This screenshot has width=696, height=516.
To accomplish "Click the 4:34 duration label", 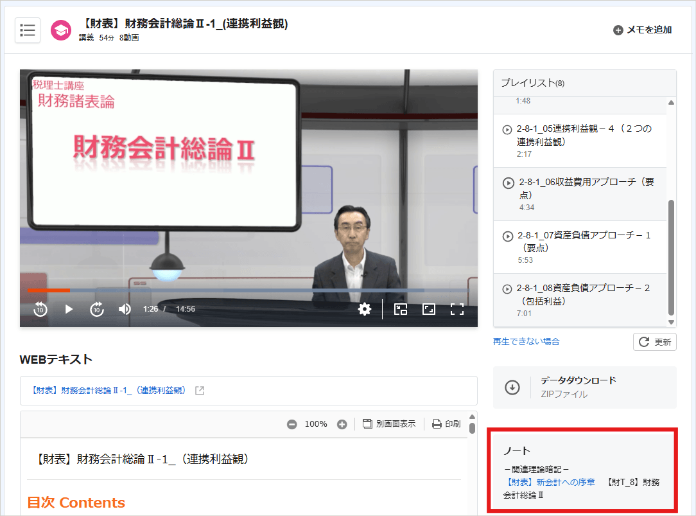I will point(526,208).
